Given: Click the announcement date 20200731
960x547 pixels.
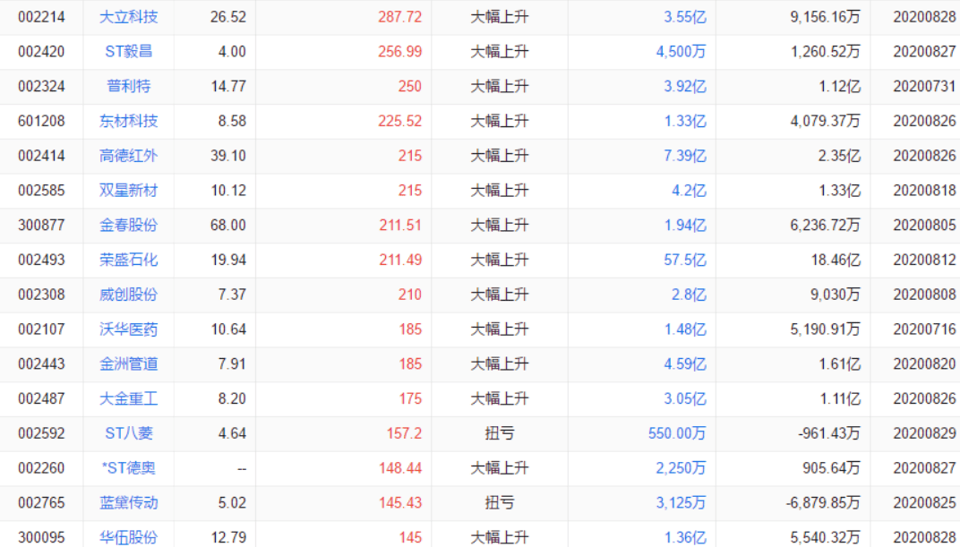Looking at the screenshot, I should 924,86.
